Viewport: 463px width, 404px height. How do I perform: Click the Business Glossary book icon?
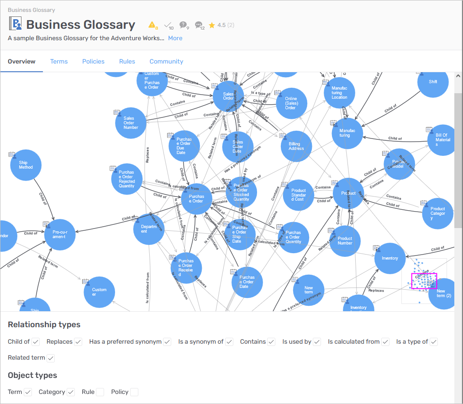16,24
